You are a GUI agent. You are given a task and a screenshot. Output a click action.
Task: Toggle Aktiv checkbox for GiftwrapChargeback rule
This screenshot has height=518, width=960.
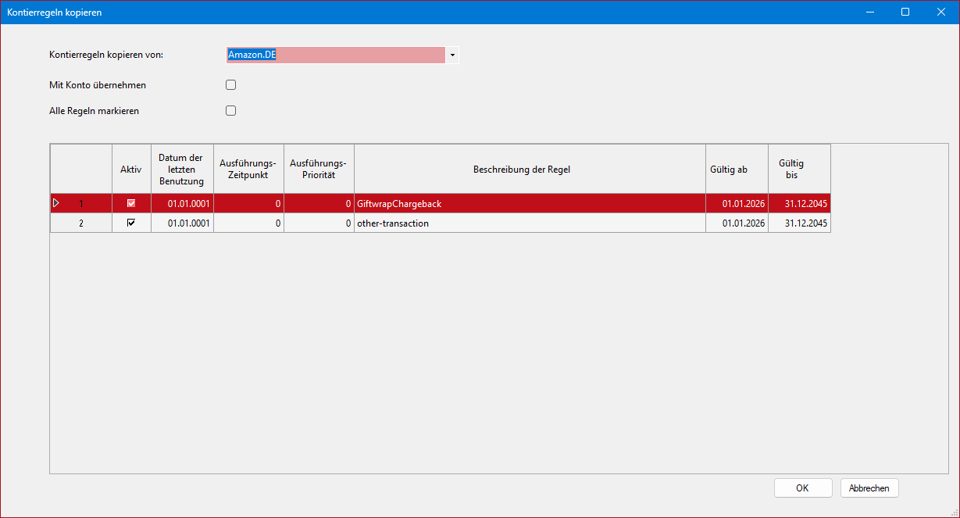coord(131,203)
